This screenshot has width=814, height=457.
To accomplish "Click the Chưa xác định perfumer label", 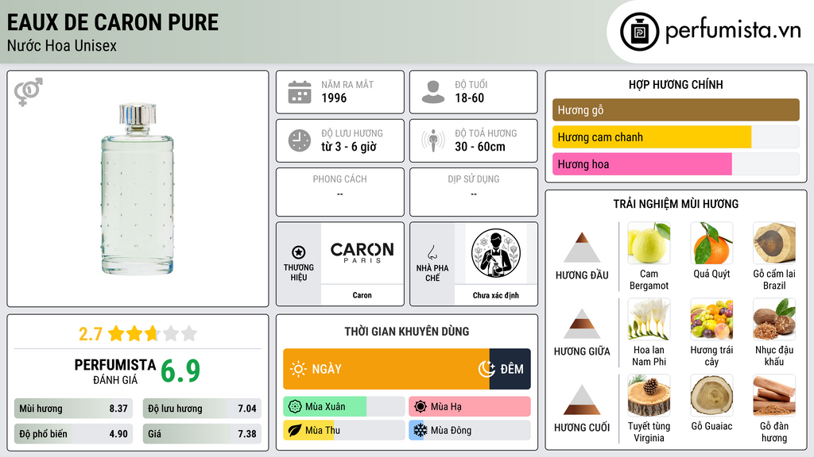I will pyautogui.click(x=496, y=295).
